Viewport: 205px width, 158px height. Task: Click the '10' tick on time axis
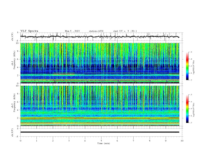(182, 141)
